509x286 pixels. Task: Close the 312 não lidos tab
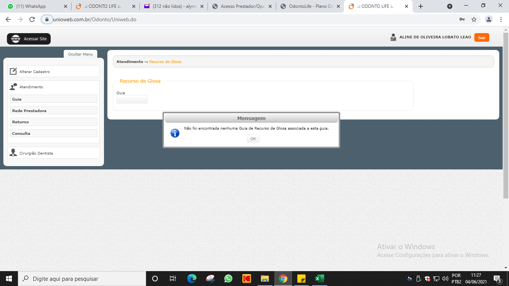click(x=202, y=6)
